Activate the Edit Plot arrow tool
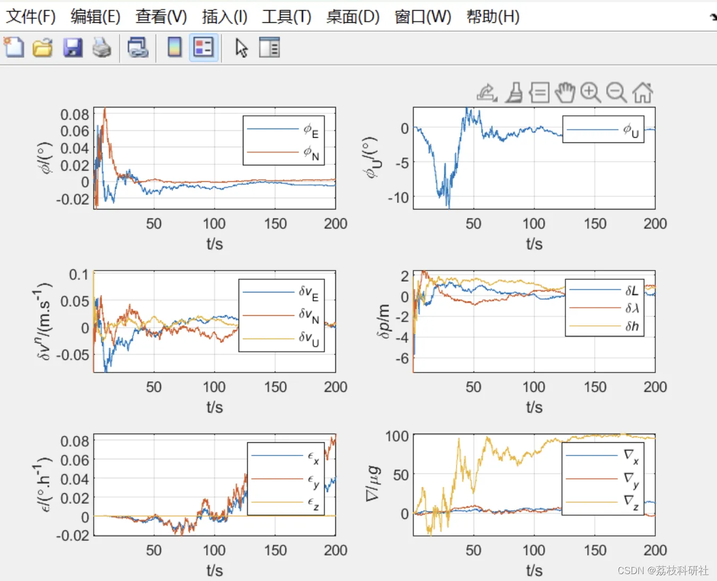This screenshot has height=581, width=717. coord(242,47)
